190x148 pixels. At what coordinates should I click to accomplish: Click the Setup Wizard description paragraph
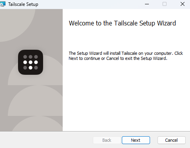(x=126, y=56)
